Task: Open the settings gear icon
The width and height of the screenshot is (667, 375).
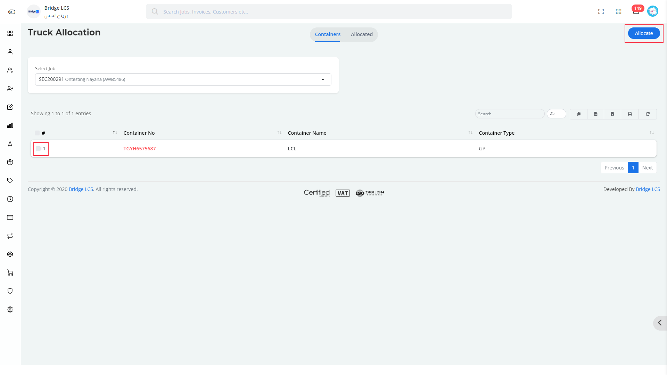Action: [10, 309]
